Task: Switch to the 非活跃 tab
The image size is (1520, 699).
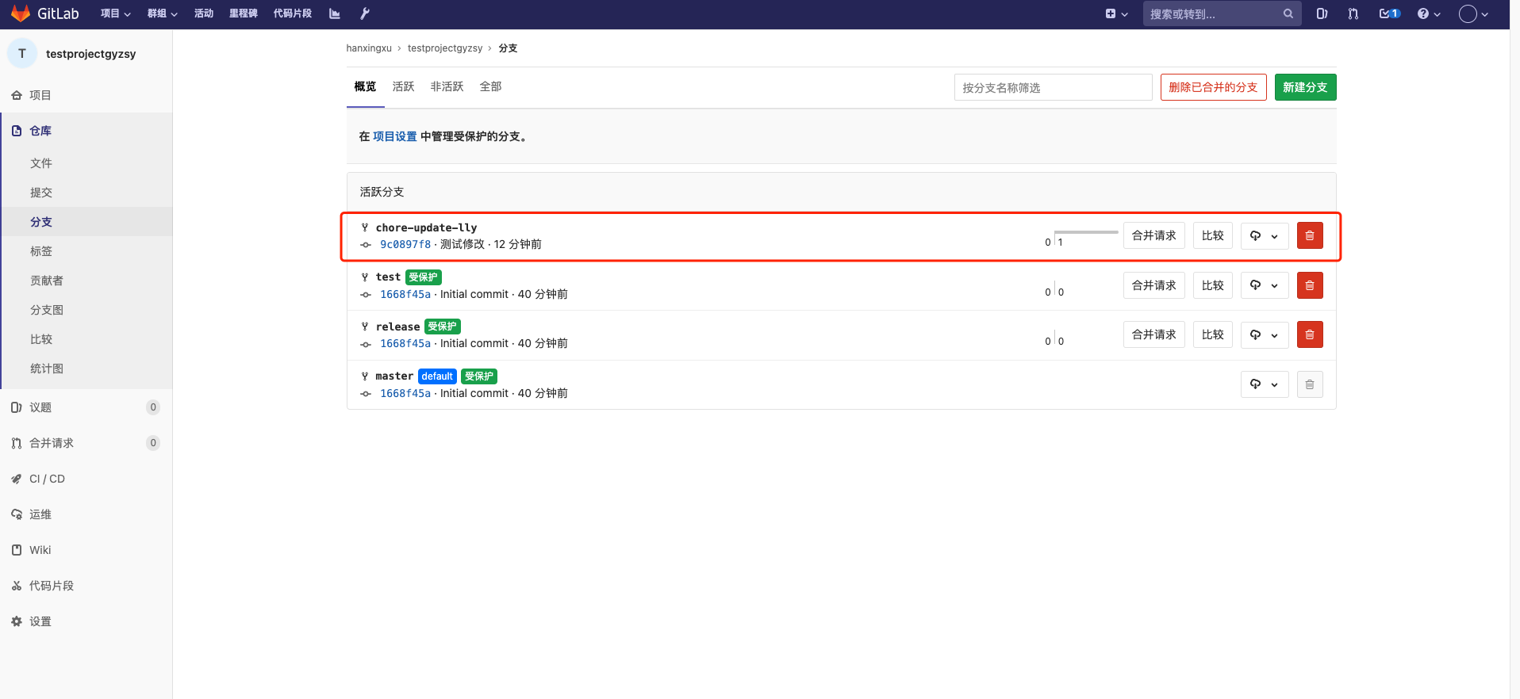Action: (x=447, y=86)
